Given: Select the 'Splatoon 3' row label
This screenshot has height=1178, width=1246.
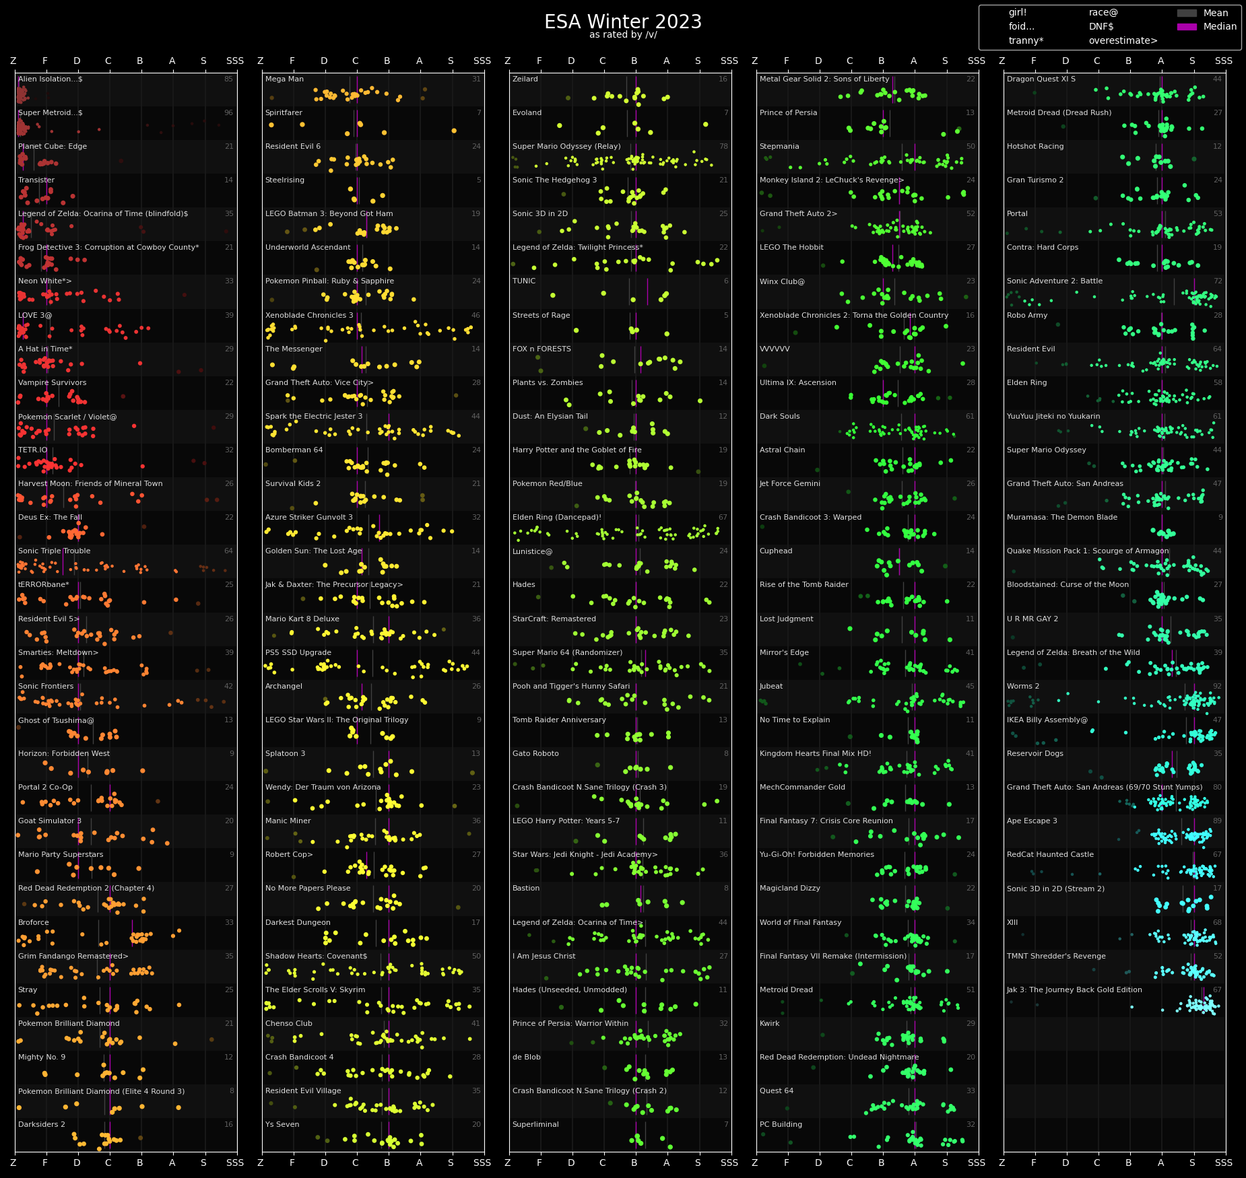Looking at the screenshot, I should 285,754.
